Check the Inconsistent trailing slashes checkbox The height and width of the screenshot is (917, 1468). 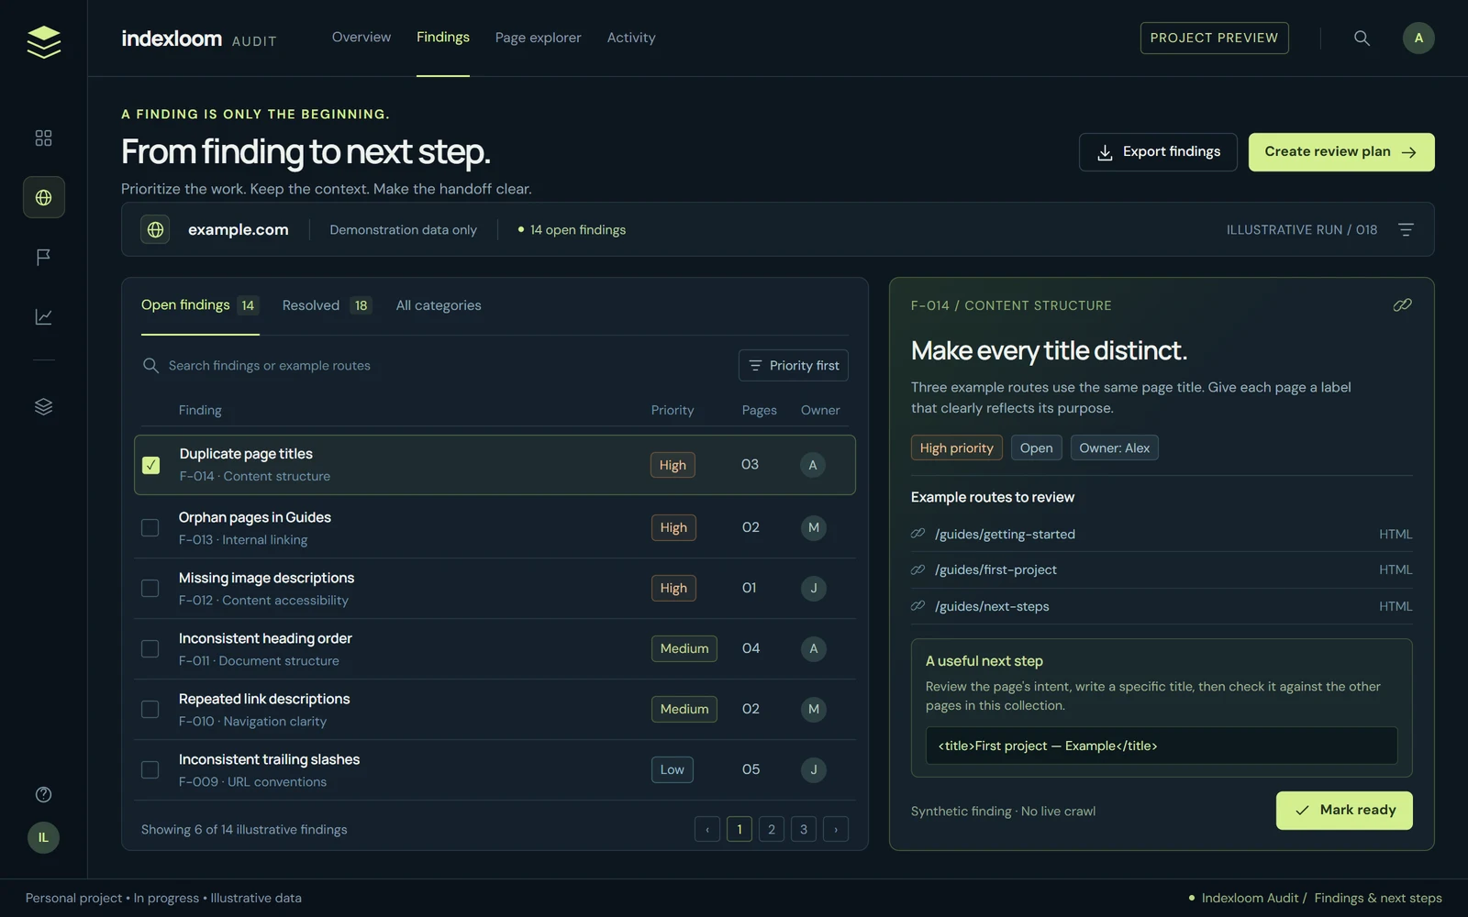click(150, 769)
